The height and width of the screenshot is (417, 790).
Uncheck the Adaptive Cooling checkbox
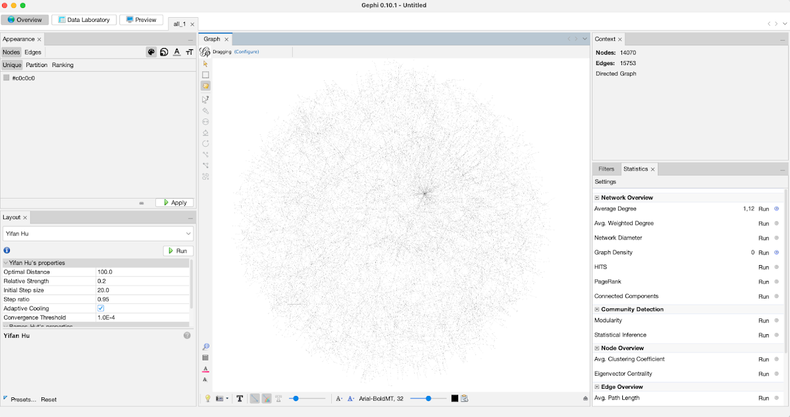point(100,308)
